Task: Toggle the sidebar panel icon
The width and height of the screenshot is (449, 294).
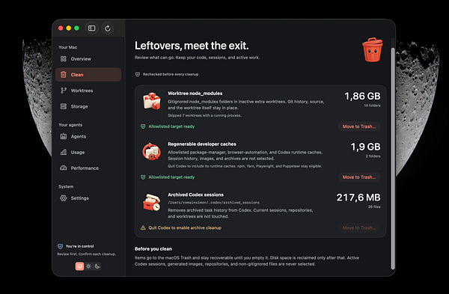Action: click(x=91, y=28)
